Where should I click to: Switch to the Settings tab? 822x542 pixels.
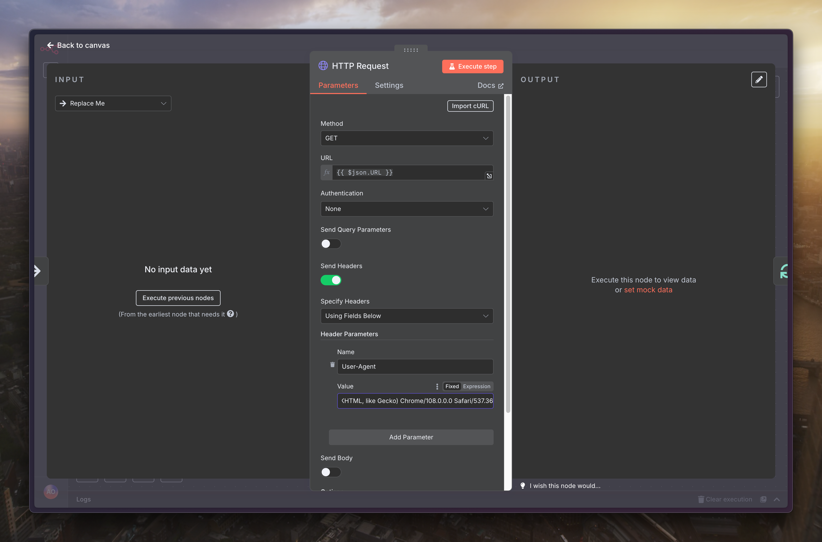pos(389,85)
